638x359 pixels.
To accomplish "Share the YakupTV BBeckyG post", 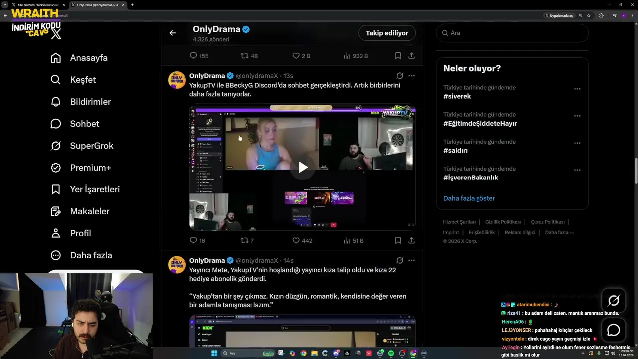I will coord(411,240).
